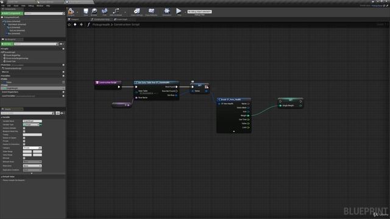
Task: Click the Construction Script node header
Action: click(x=108, y=83)
